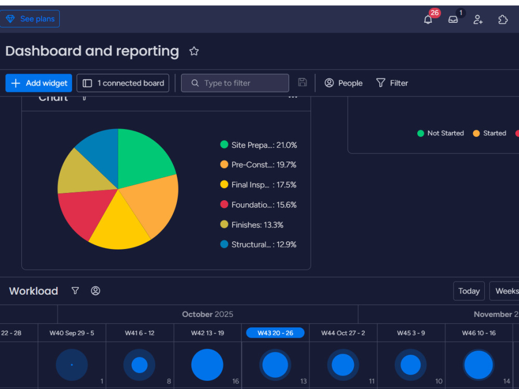Click the Workload widget filter icon
The width and height of the screenshot is (519, 389).
tap(75, 291)
